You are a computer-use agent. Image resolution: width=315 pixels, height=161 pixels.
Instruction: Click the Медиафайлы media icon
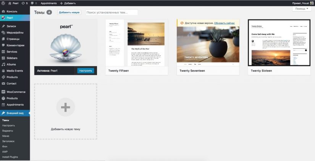[3, 32]
